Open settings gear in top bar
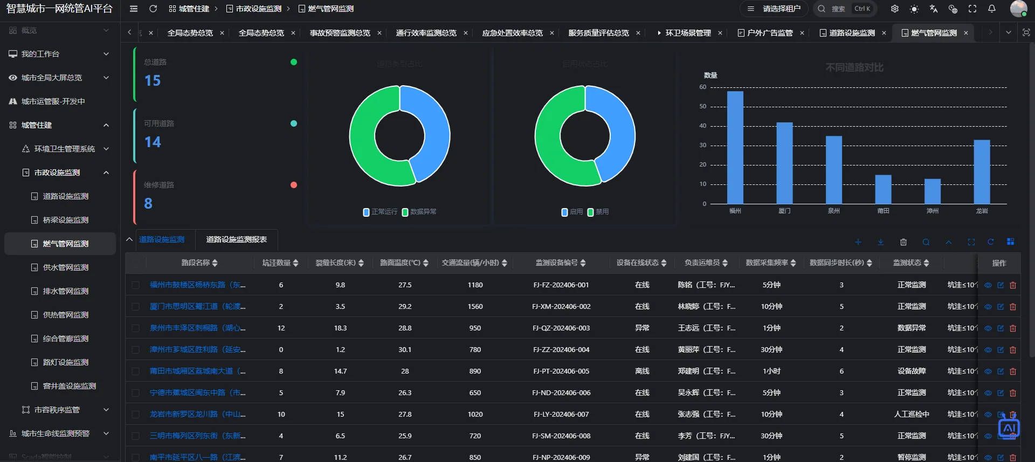Screen dimensions: 1035x462 click(895, 9)
